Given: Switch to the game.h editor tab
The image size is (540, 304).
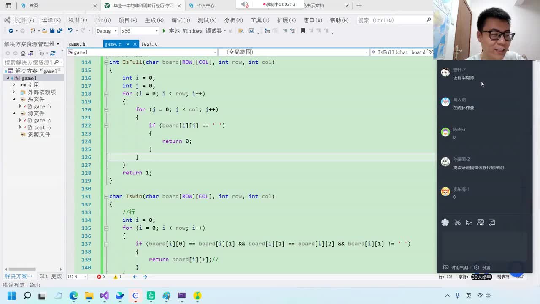Looking at the screenshot, I should pos(77,44).
